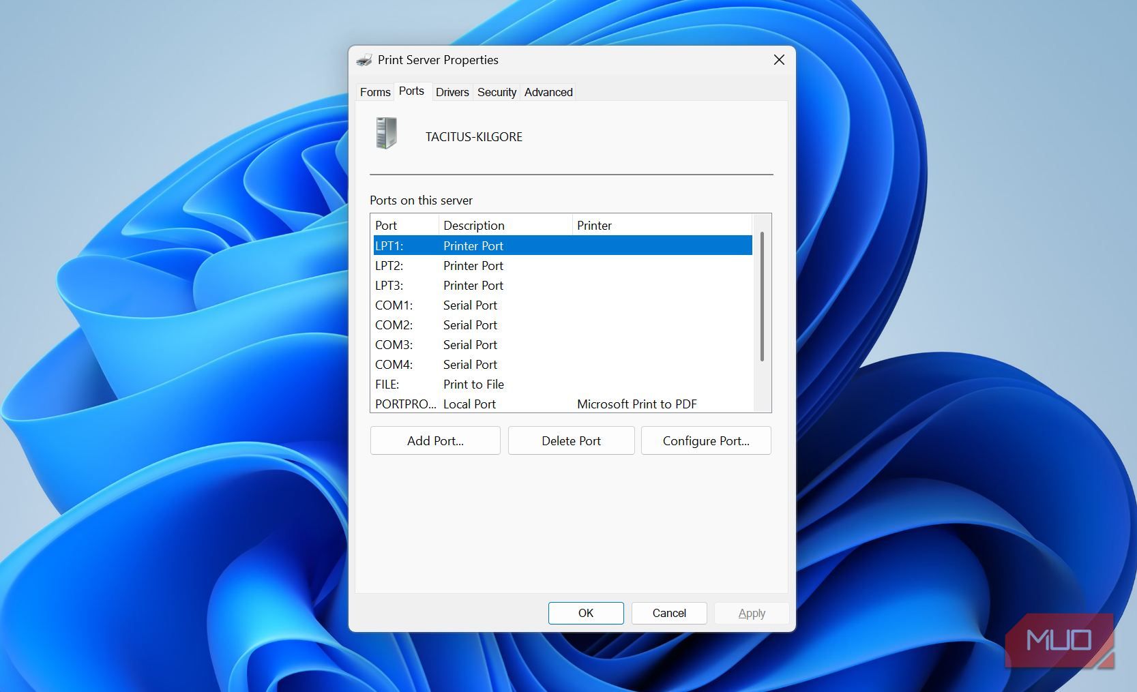This screenshot has width=1137, height=692.
Task: Click the ports list vertical scrollbar
Action: [x=762, y=297]
